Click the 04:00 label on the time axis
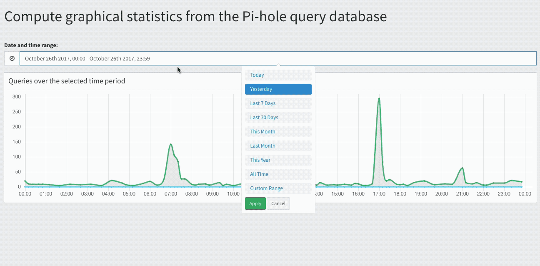This screenshot has width=540, height=266. (x=108, y=194)
